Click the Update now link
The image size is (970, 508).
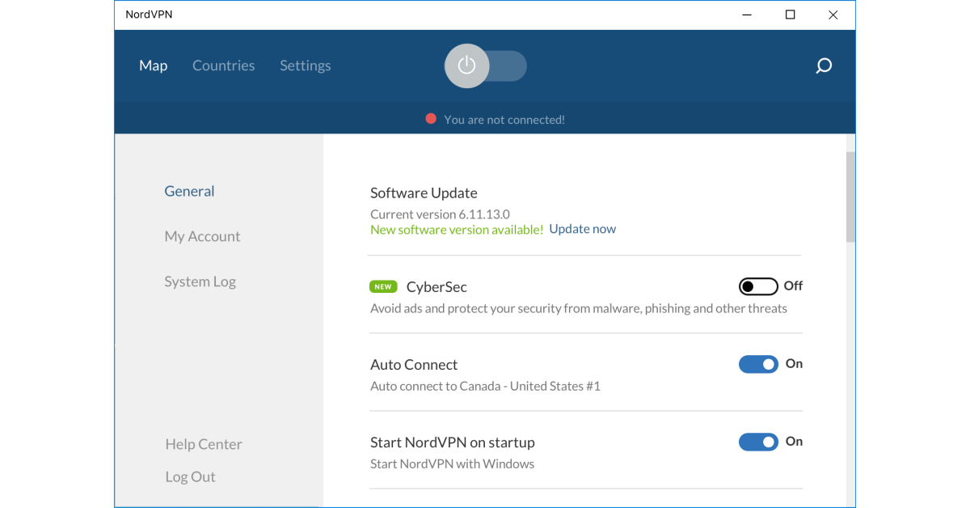pyautogui.click(x=582, y=229)
